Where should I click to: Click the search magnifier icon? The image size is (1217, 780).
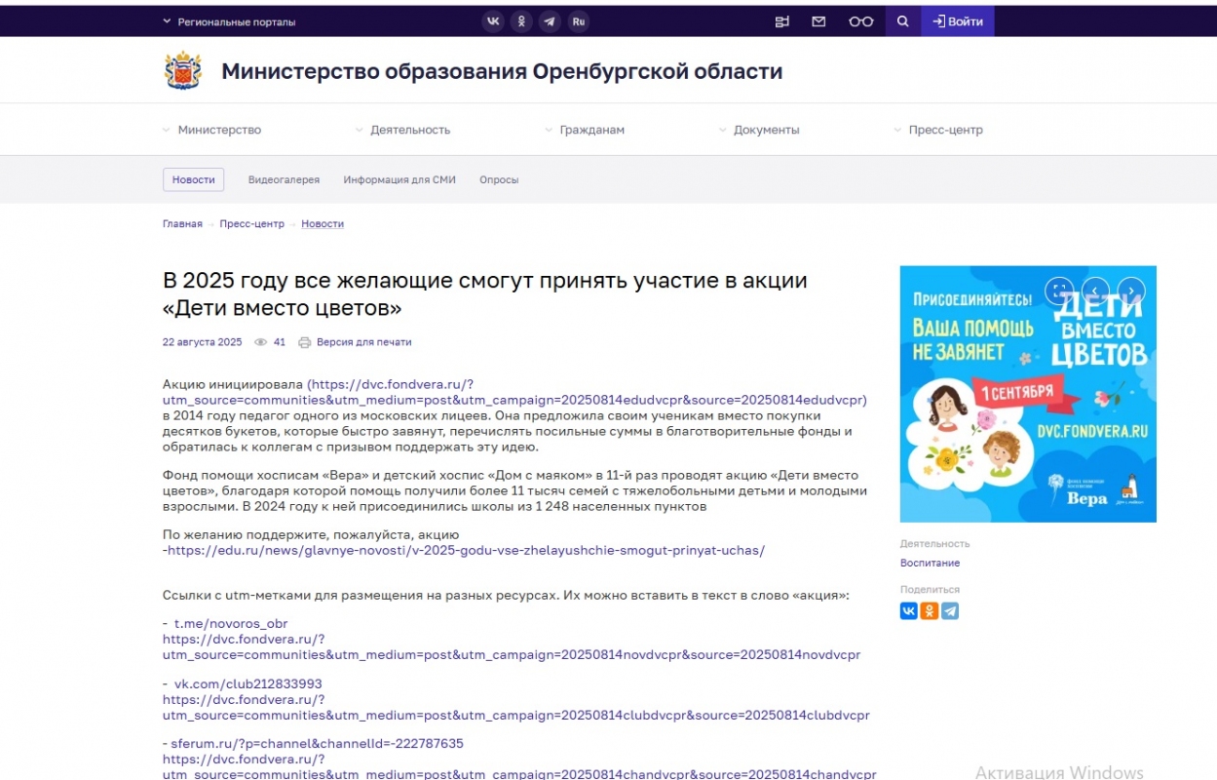coord(902,21)
